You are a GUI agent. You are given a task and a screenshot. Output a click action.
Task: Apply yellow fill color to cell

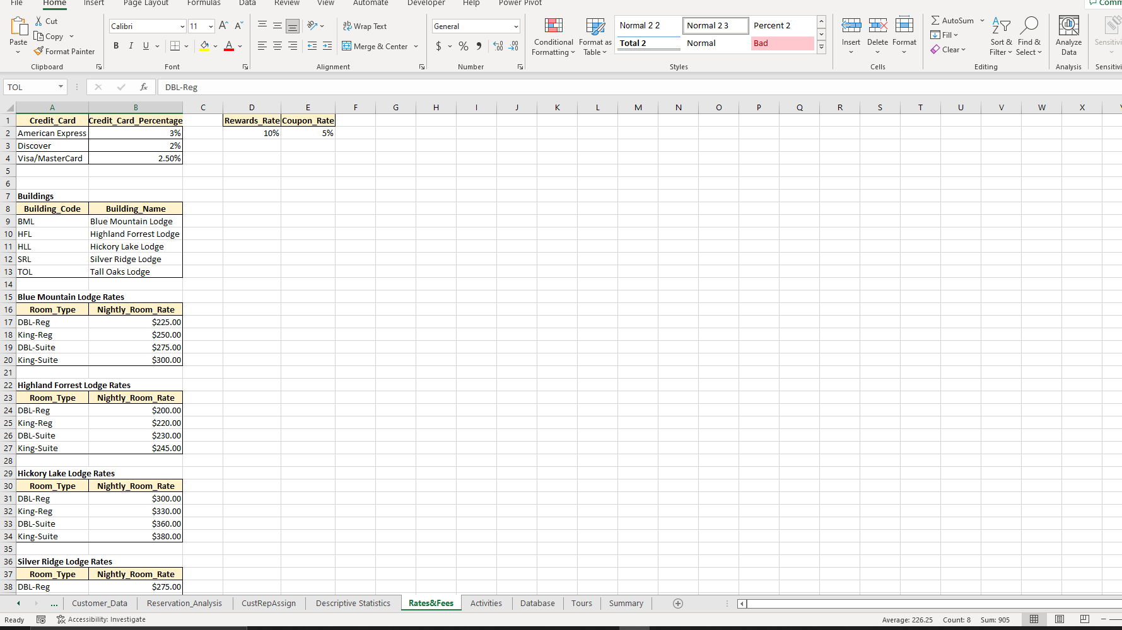click(204, 46)
